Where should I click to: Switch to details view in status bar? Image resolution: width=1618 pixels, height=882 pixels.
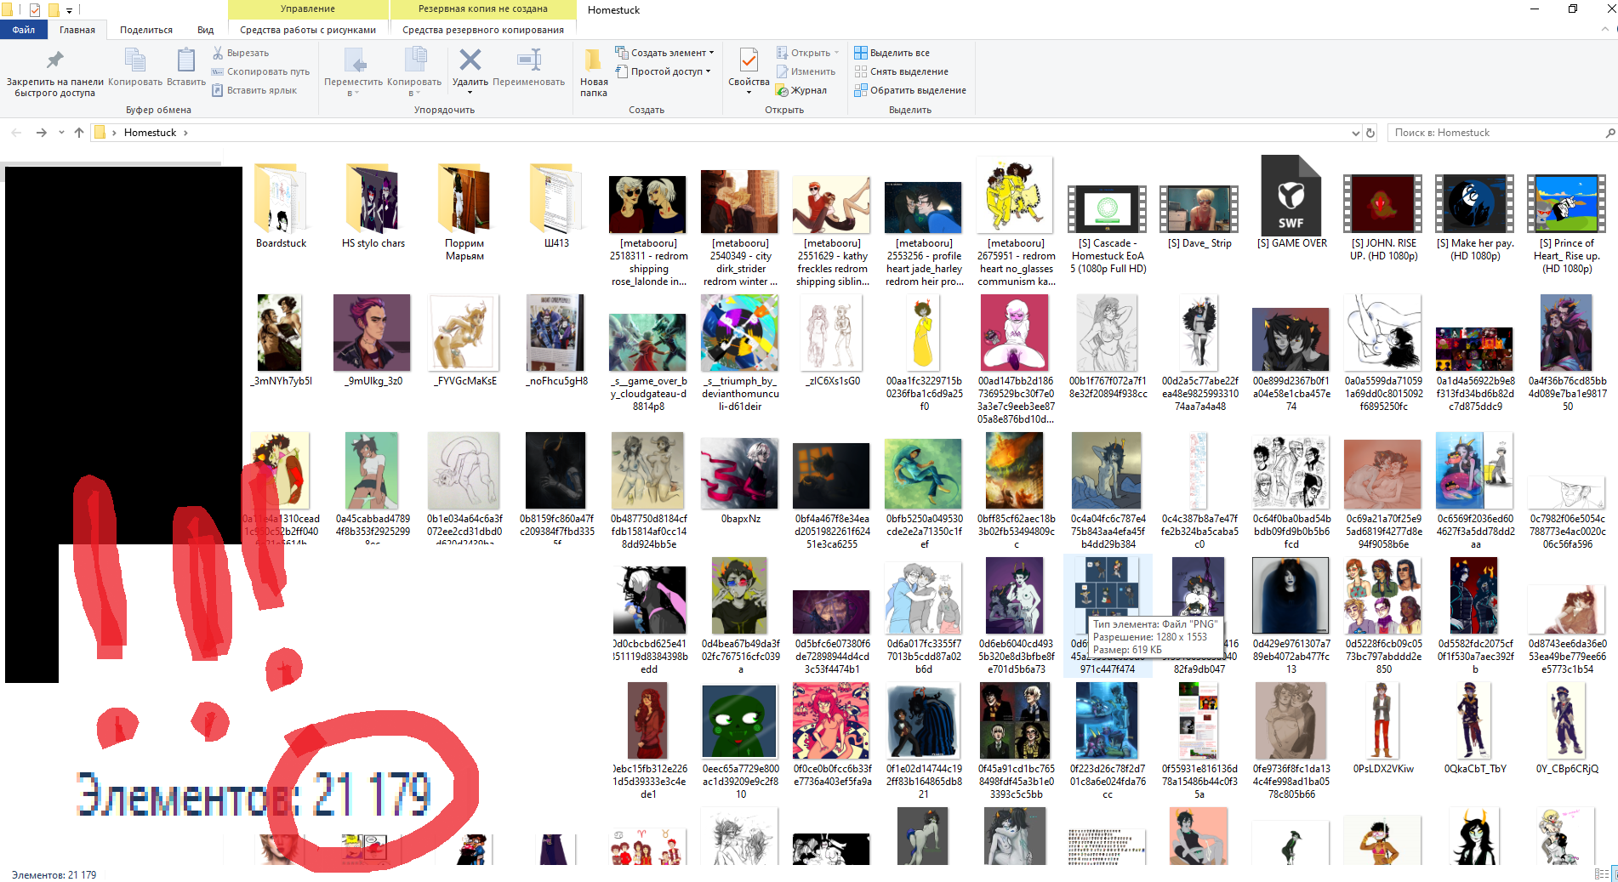[x=1600, y=873]
